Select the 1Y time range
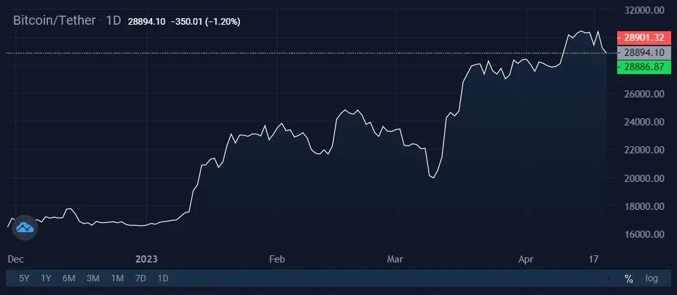 (x=46, y=279)
